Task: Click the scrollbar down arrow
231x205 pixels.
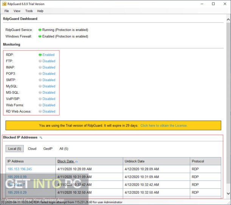Action: (x=228, y=194)
